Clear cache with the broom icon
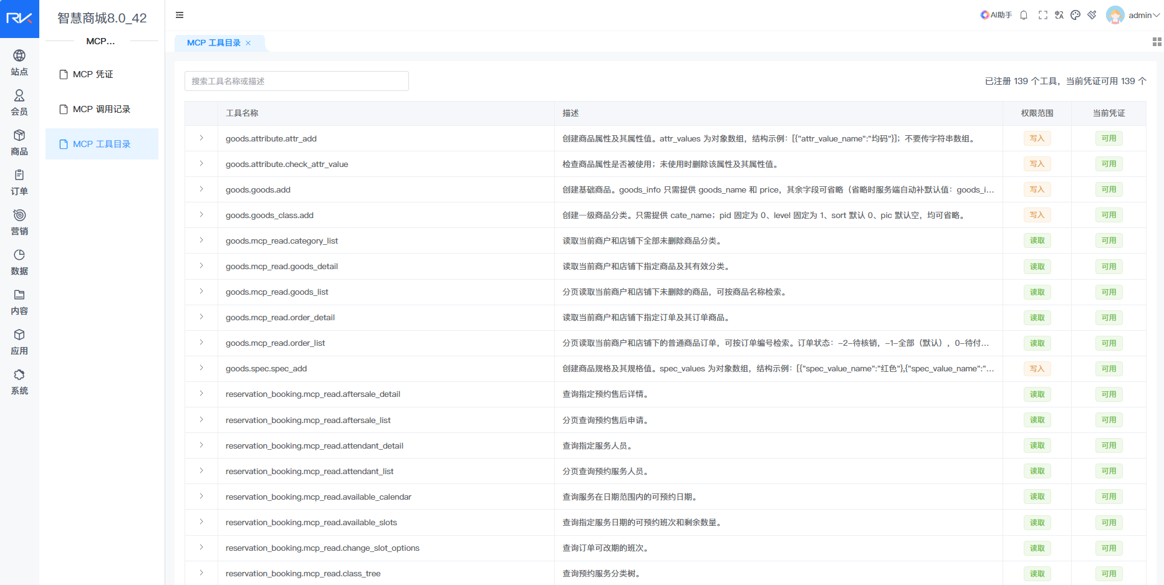 click(x=1092, y=15)
